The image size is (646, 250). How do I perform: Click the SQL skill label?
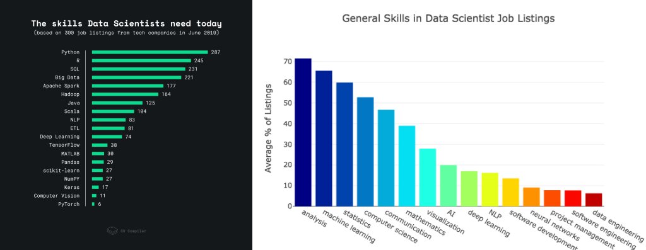point(75,69)
